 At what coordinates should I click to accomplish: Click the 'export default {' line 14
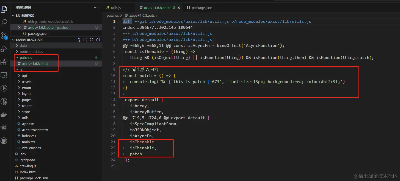coord(144,100)
